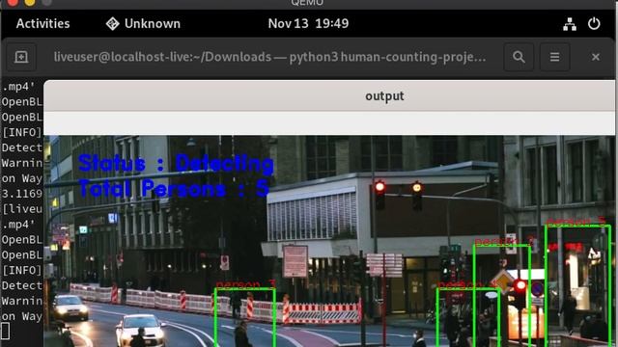The width and height of the screenshot is (618, 347).
Task: Click the 'Total Persons : 5' overlay text
Action: click(174, 189)
